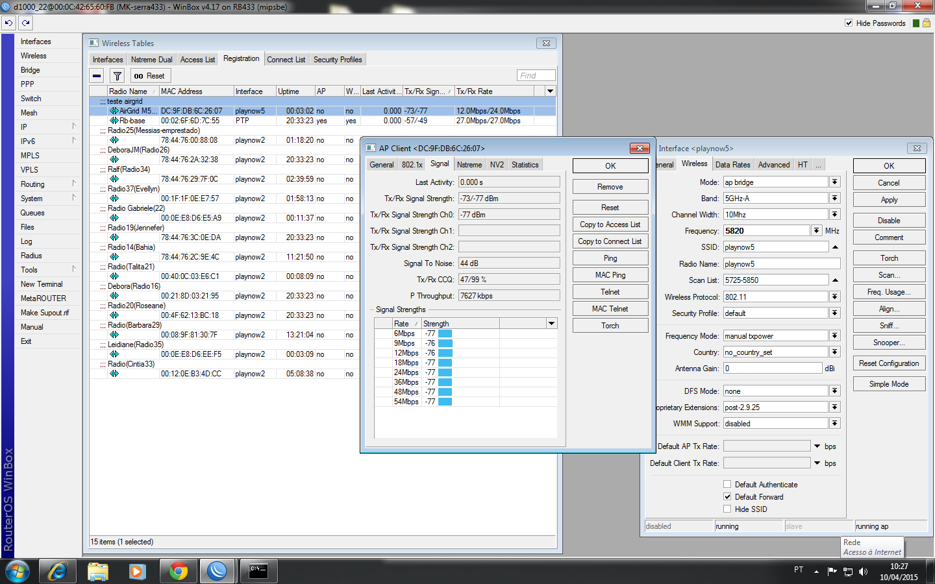
Task: Show hidden system tray icons
Action: [816, 572]
